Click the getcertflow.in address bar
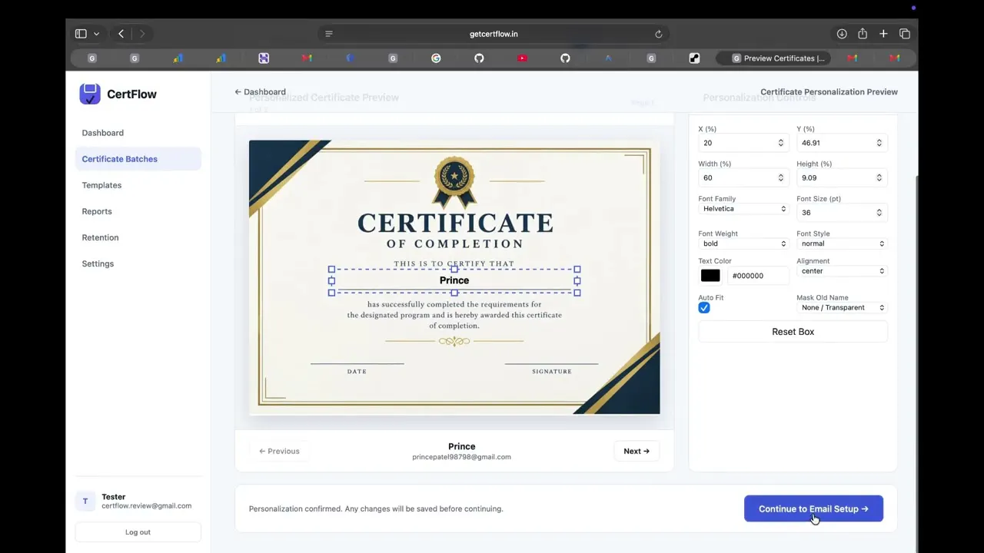The width and height of the screenshot is (984, 553). [494, 34]
